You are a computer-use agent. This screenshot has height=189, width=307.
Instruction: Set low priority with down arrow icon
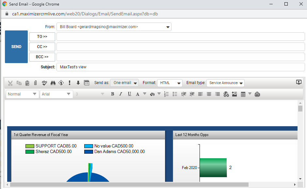point(78,83)
